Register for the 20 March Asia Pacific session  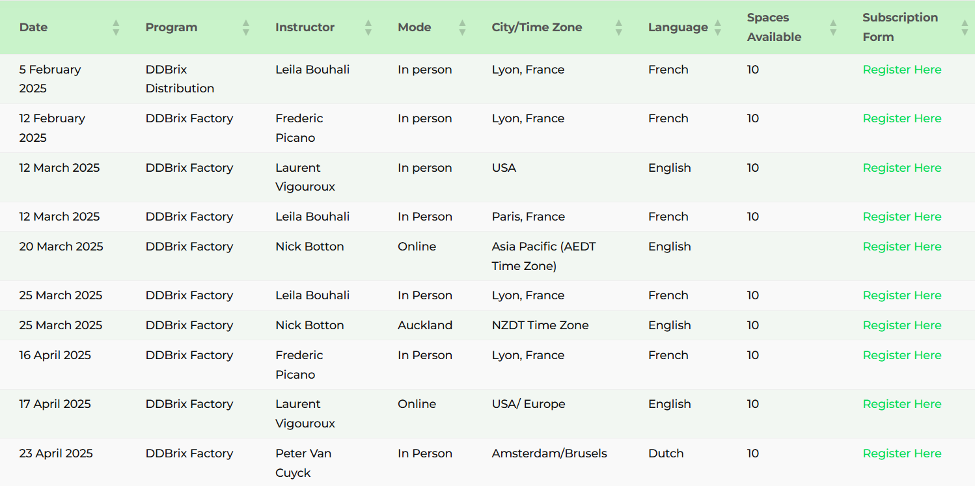901,247
